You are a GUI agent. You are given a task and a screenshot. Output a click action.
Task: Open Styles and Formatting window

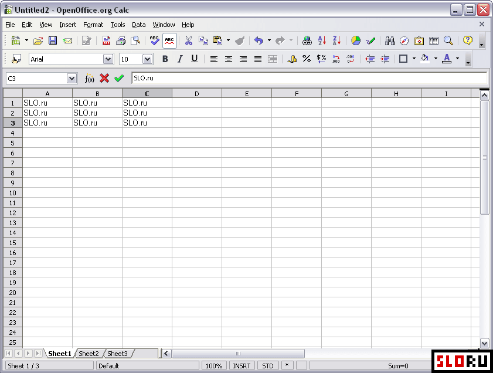coord(16,59)
